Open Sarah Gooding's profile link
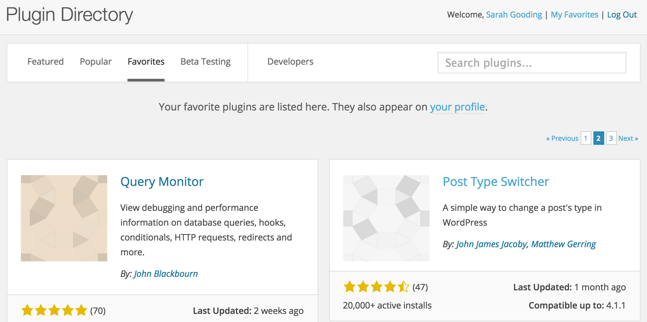Image resolution: width=647 pixels, height=322 pixels. pos(514,15)
